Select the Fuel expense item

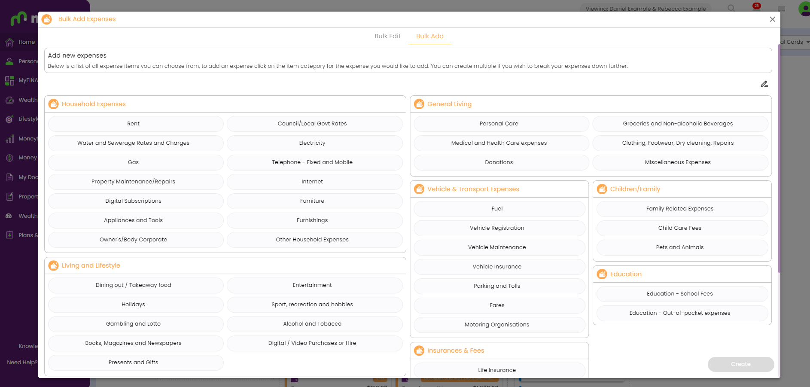point(499,209)
